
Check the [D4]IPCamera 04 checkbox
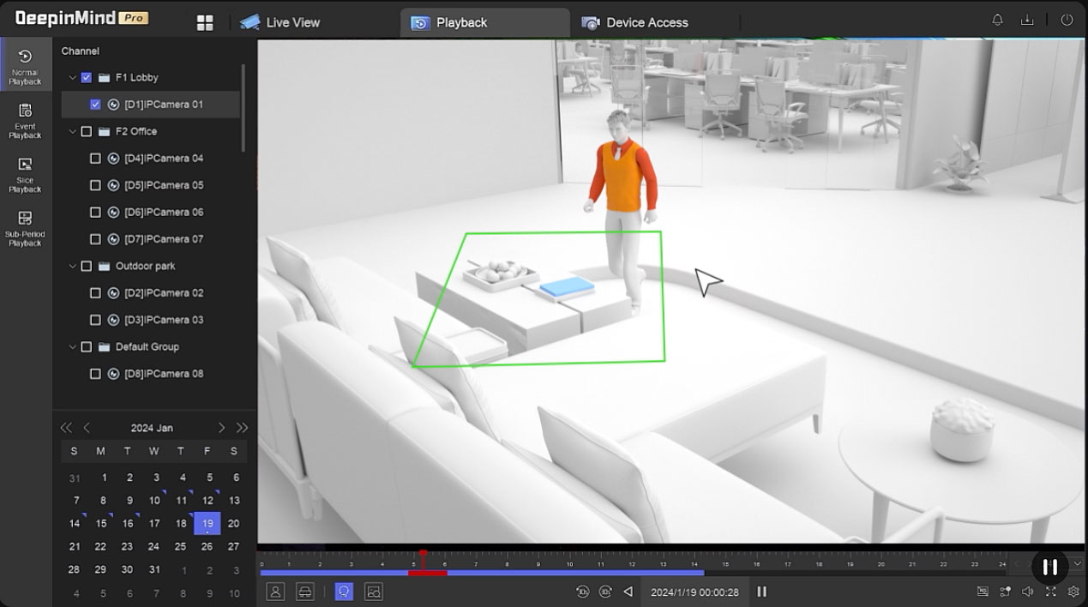tap(95, 159)
